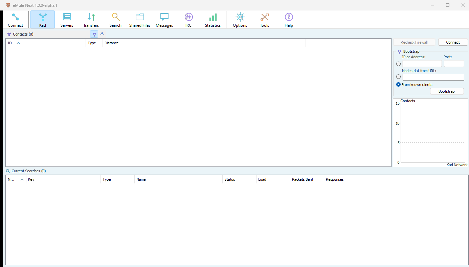Minimize the eMule Next window
Image resolution: width=469 pixels, height=267 pixels.
pos(432,5)
